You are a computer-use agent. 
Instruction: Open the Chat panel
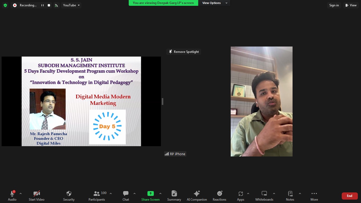[x=126, y=196]
